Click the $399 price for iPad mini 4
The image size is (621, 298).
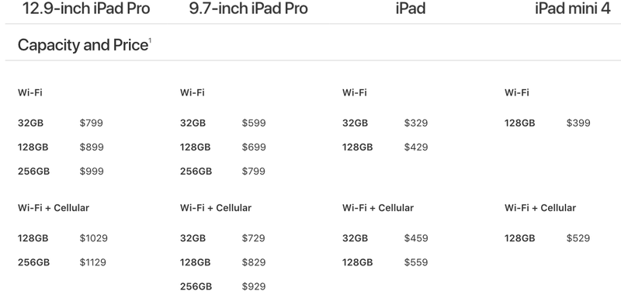[578, 123]
